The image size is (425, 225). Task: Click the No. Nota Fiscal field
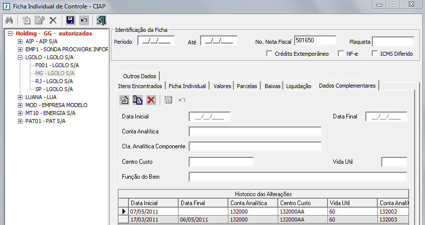pos(315,40)
